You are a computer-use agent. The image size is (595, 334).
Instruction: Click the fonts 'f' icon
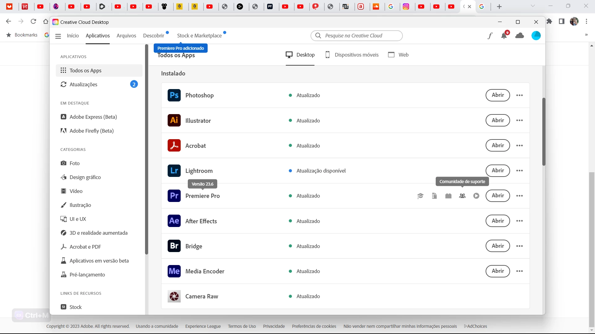[490, 36]
